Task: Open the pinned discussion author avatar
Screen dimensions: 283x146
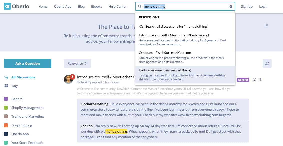Action: point(68,79)
